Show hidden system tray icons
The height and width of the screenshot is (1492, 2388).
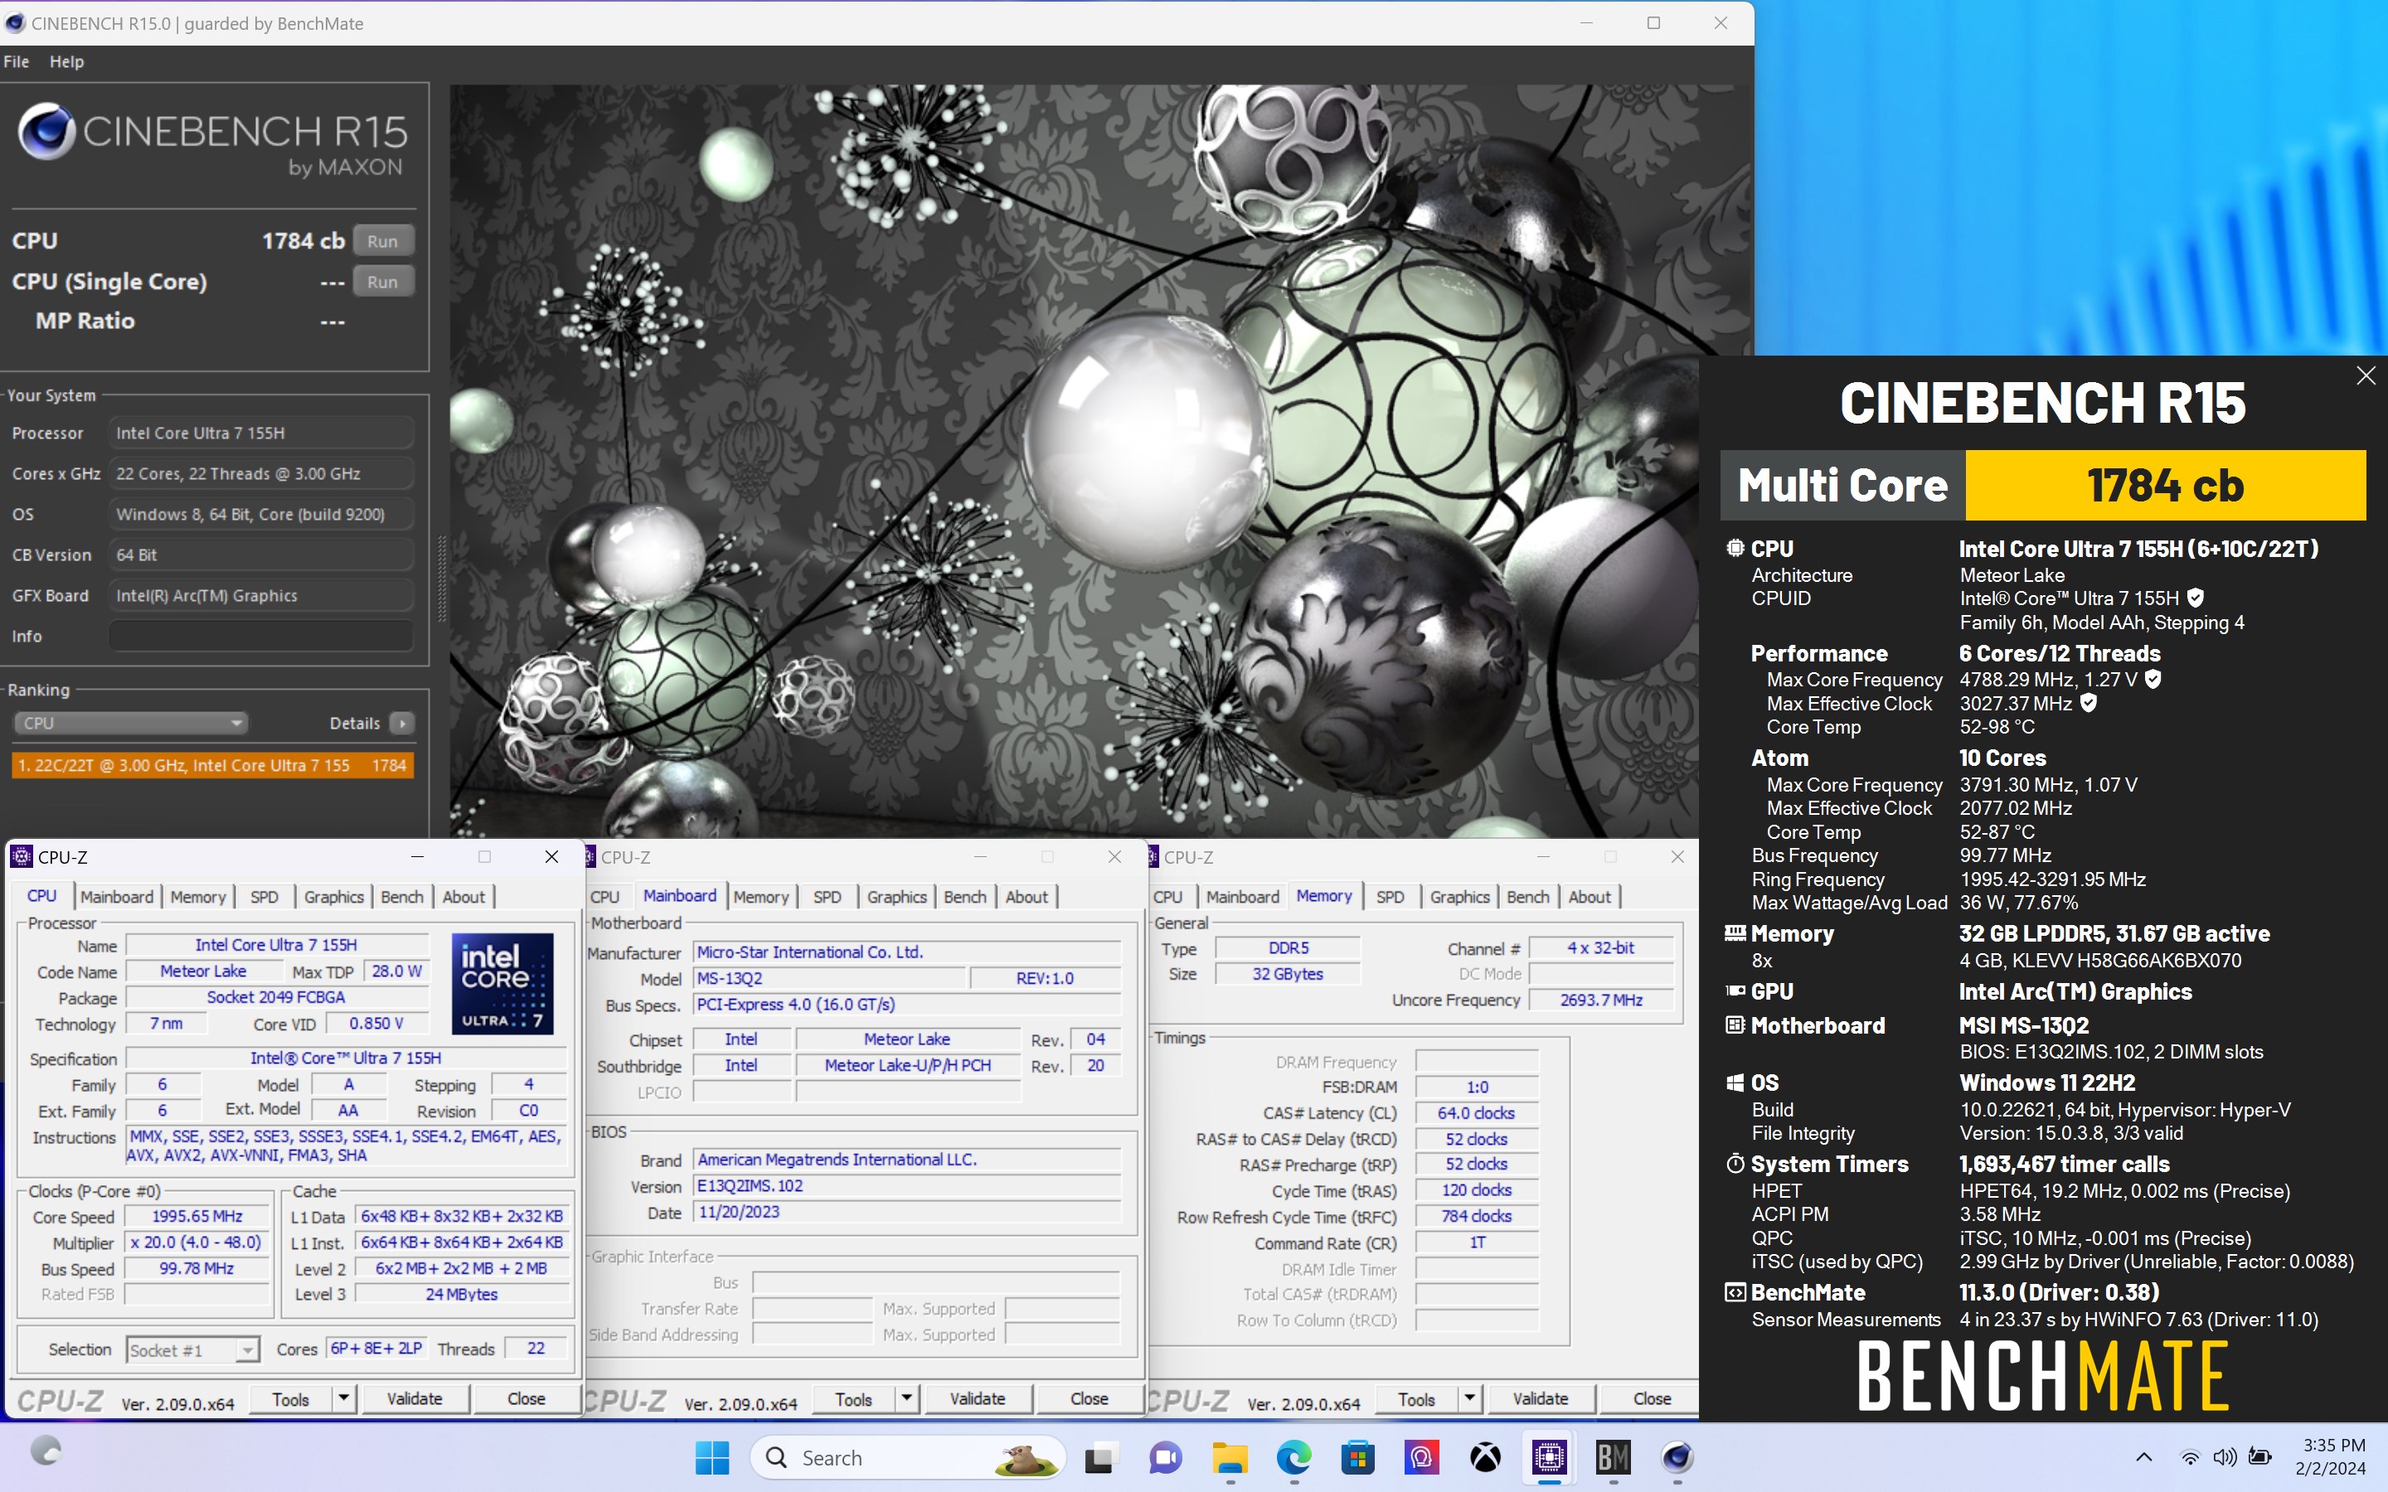[2143, 1457]
